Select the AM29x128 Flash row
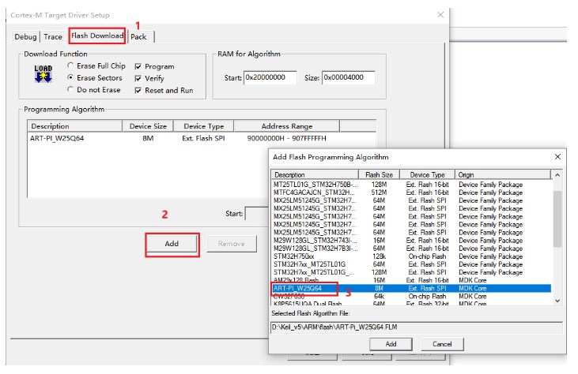This screenshot has height=374, width=578. (411, 280)
